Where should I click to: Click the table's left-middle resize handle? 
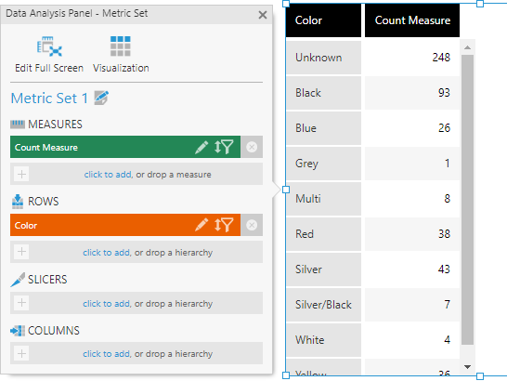[286, 190]
